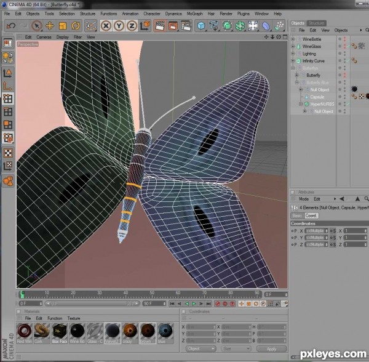Viewport: 369px width, 362px height.
Task: Toggle the Y axis lock
Action: tap(119, 26)
